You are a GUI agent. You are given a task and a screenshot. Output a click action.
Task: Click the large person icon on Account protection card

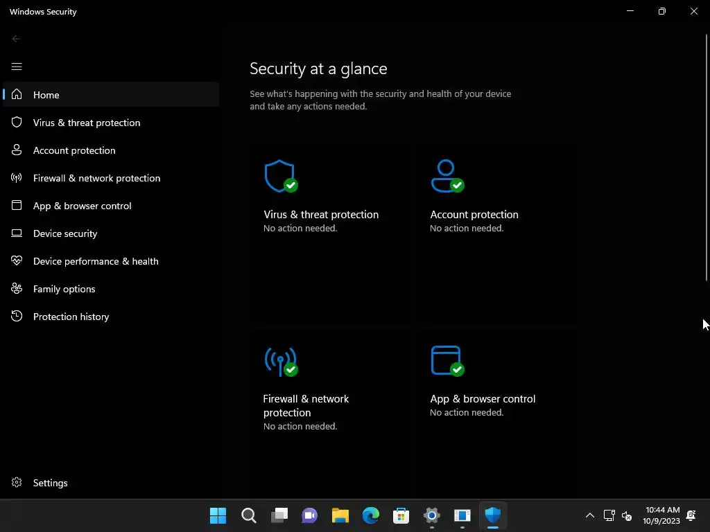pyautogui.click(x=447, y=176)
